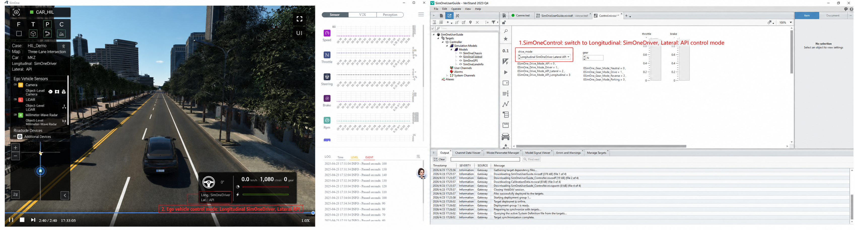This screenshot has width=855, height=230.
Task: Click the assistant avatar in SimOne
Action: (x=421, y=173)
